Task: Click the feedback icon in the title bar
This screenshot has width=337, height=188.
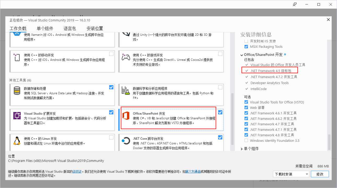Action: (x=295, y=4)
